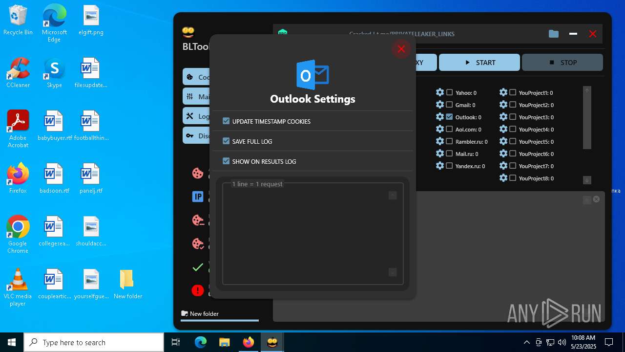Viewport: 625px width, 352px height.
Task: Click the pink cookie stats icon
Action: [x=197, y=173]
